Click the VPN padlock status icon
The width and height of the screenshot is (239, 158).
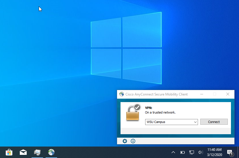tap(133, 113)
